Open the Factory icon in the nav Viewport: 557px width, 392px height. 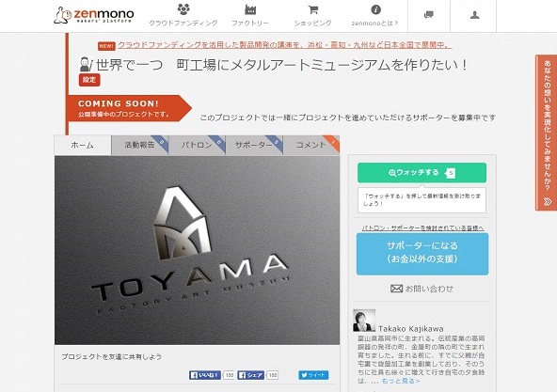(250, 9)
